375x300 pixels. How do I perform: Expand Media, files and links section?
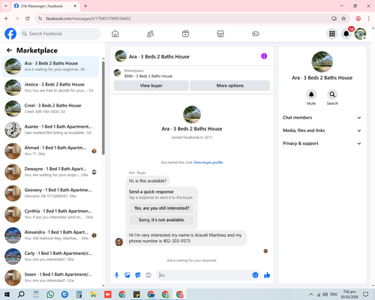[x=322, y=130]
